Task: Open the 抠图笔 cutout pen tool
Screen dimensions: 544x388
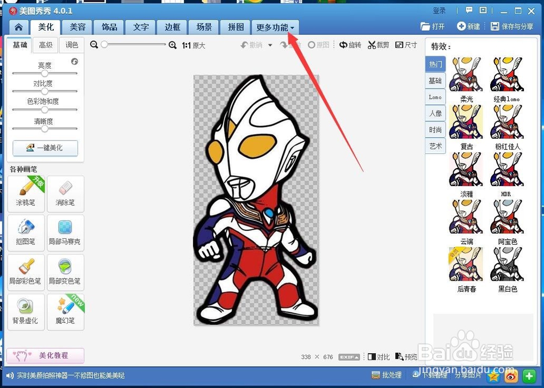Action: pyautogui.click(x=26, y=233)
